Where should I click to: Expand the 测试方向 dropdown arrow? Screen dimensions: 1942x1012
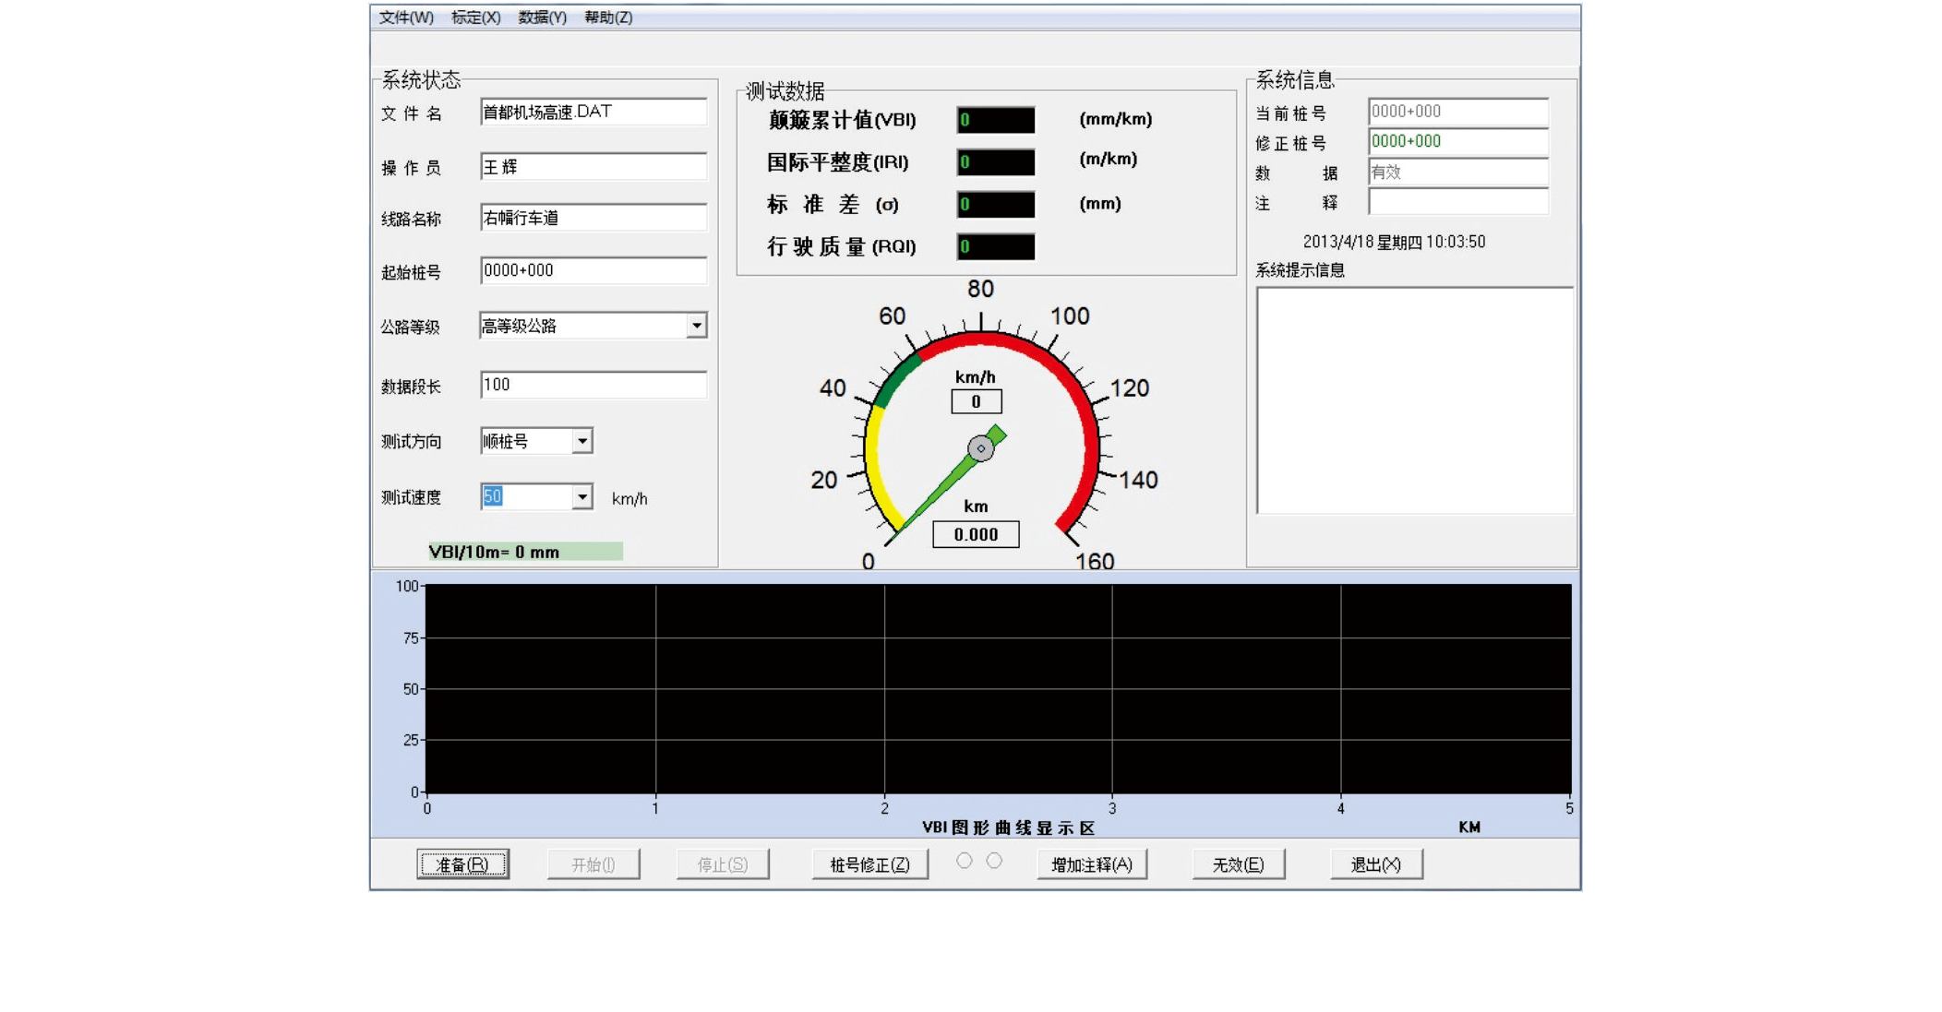[x=581, y=441]
